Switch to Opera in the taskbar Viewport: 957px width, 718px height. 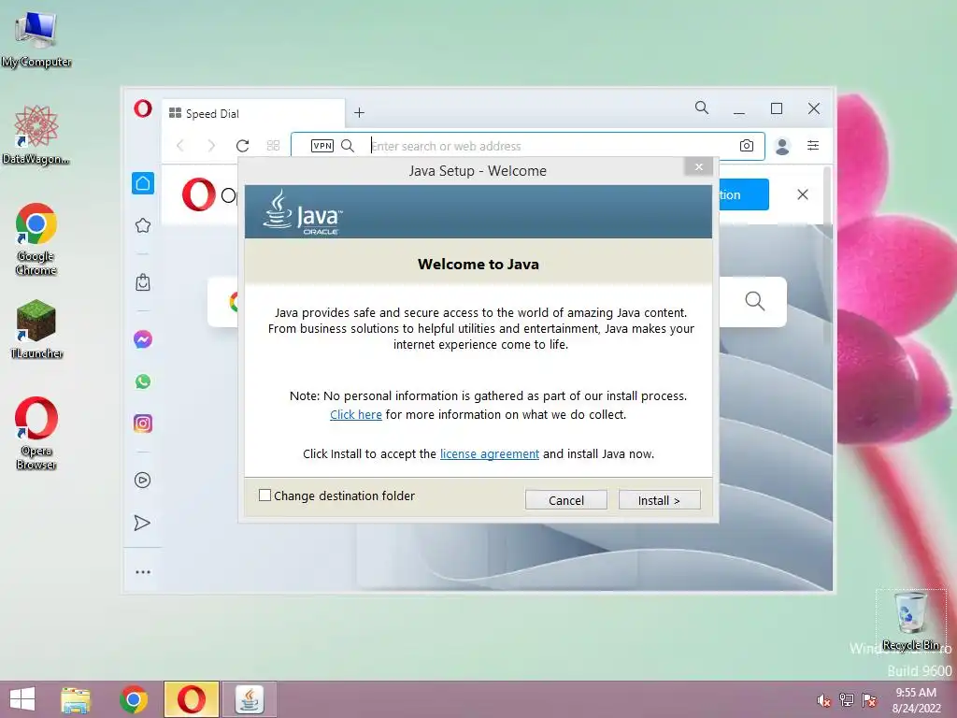click(191, 699)
